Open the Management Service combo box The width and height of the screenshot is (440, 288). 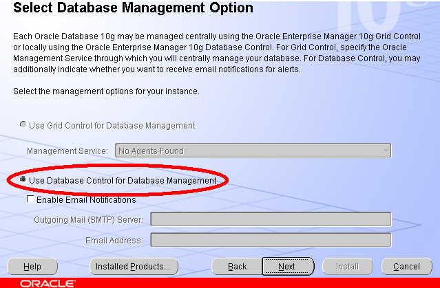click(x=253, y=151)
